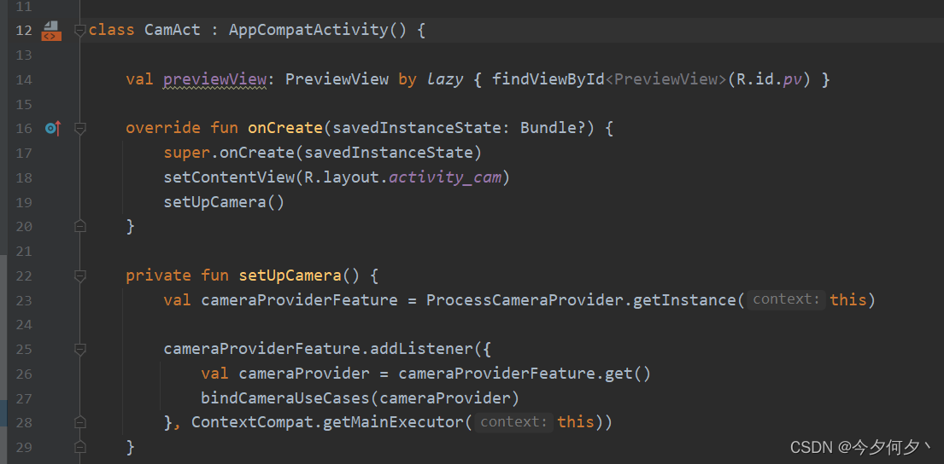
Task: Click the this keyword on line 28
Action: coord(576,422)
